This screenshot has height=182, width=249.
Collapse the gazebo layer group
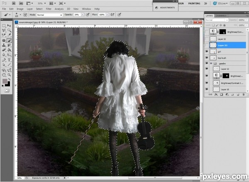tap(211, 64)
